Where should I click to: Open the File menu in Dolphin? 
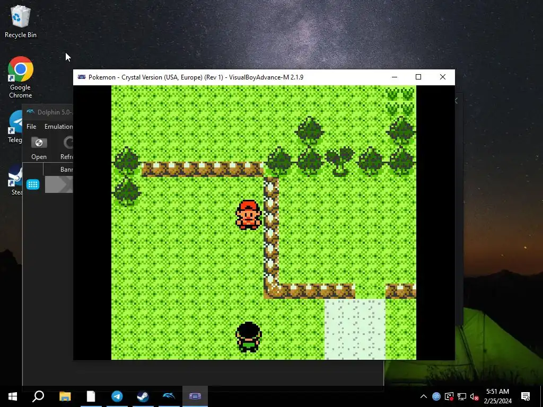(x=31, y=126)
